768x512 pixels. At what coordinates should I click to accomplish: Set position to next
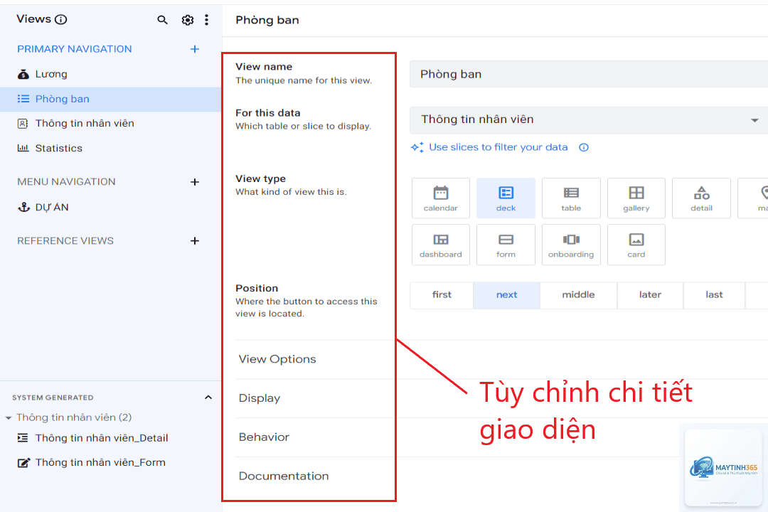pos(506,295)
